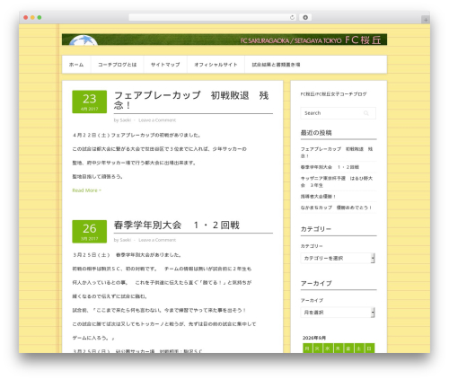
Task: Open the last navigation menu item about match results
Action: click(x=276, y=65)
